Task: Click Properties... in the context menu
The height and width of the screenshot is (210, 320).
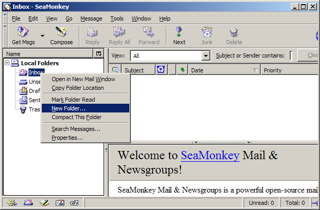Action: pyautogui.click(x=67, y=138)
